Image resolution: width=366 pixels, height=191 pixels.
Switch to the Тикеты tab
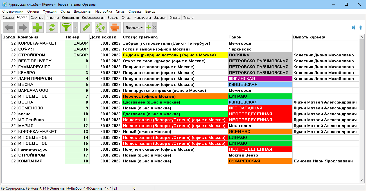coord(189,18)
